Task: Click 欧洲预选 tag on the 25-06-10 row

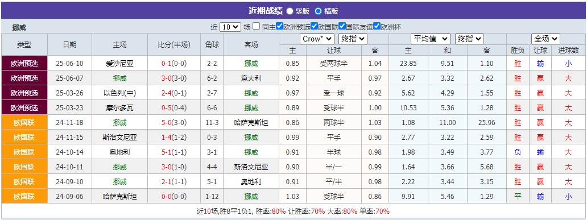Action: tap(24, 64)
